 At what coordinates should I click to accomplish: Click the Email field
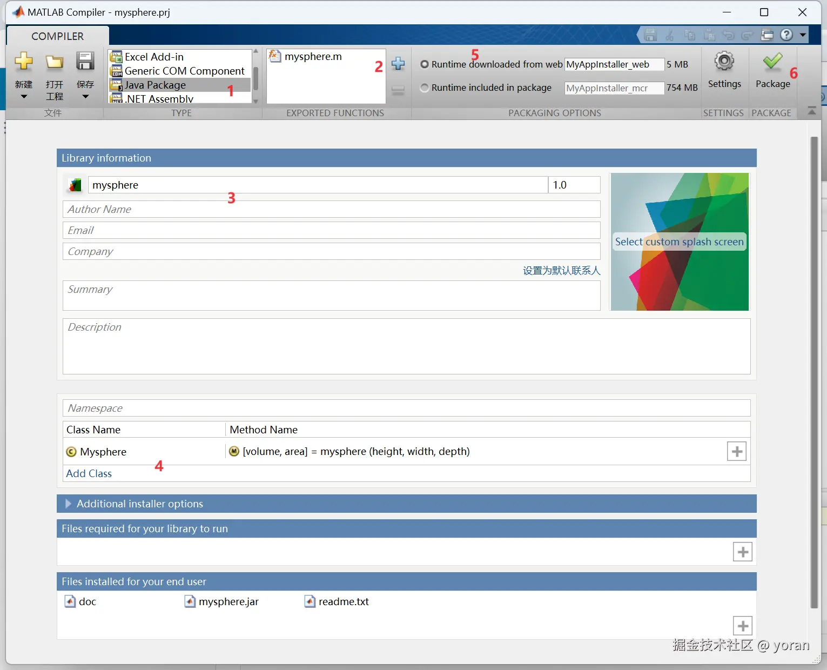tap(332, 230)
